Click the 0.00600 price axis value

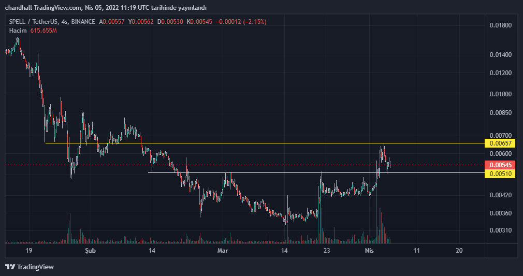click(x=500, y=153)
